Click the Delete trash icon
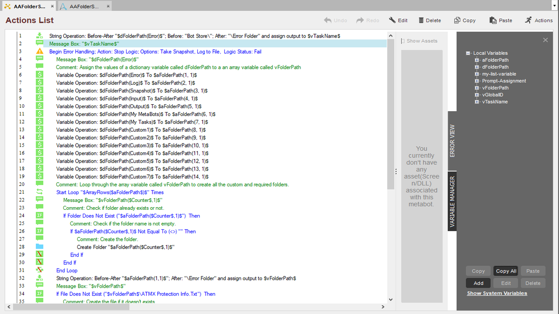The height and width of the screenshot is (314, 559). tap(421, 20)
